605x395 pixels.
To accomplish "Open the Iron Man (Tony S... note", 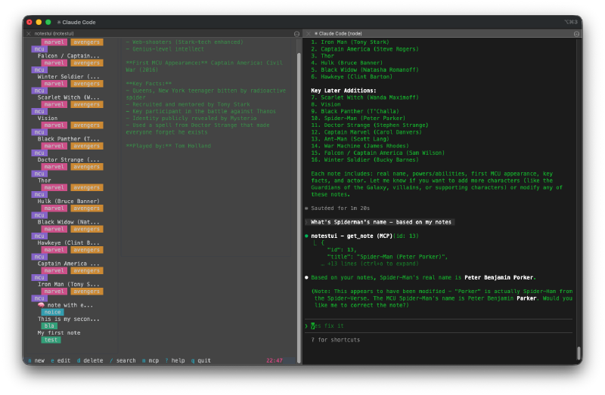I will click(68, 285).
